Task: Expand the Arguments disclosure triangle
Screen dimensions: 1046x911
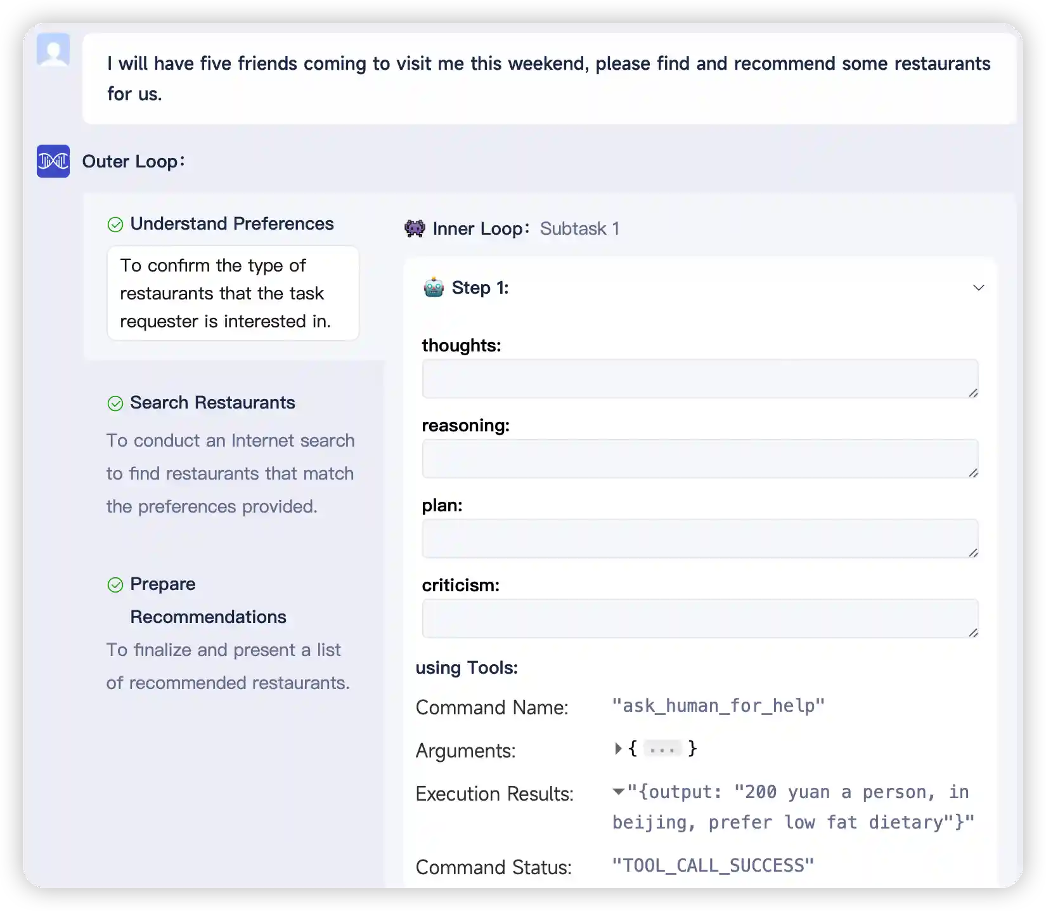Action: 617,749
